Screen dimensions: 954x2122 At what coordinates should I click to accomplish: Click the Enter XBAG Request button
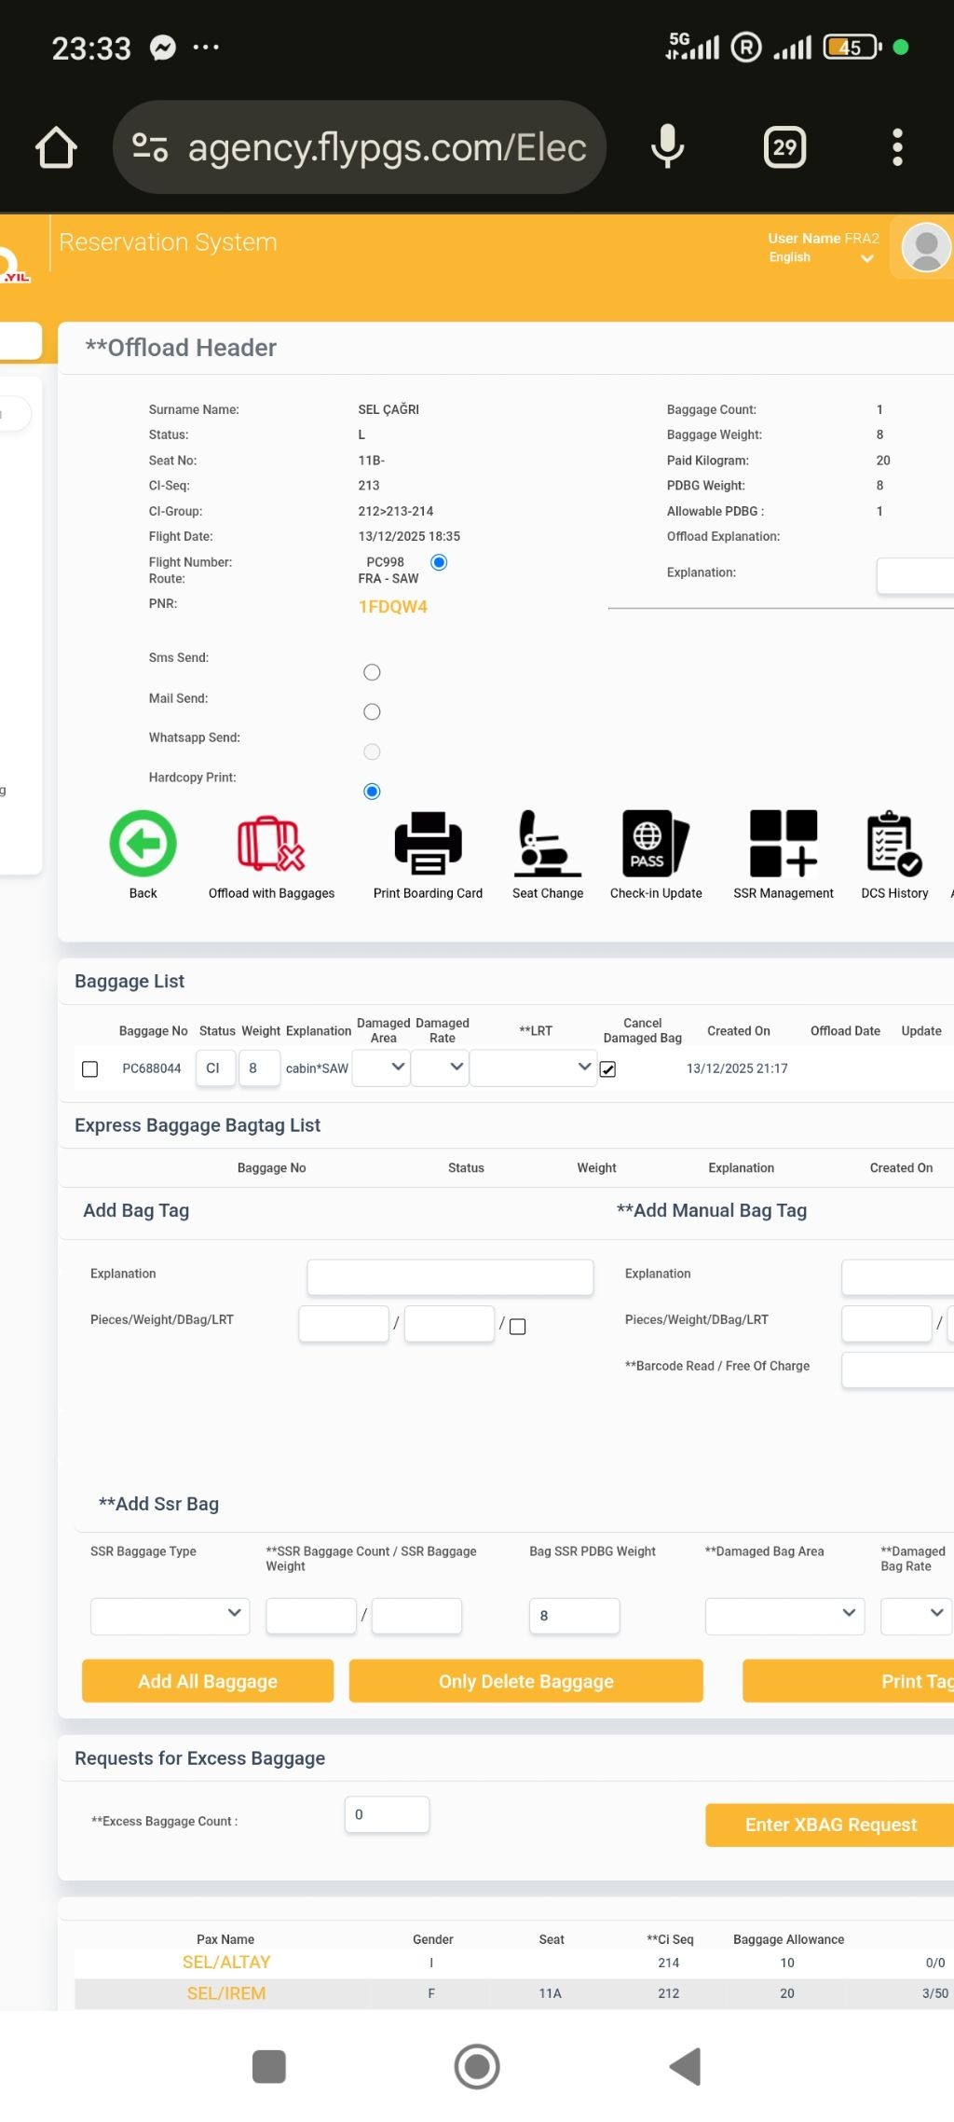coord(830,1825)
